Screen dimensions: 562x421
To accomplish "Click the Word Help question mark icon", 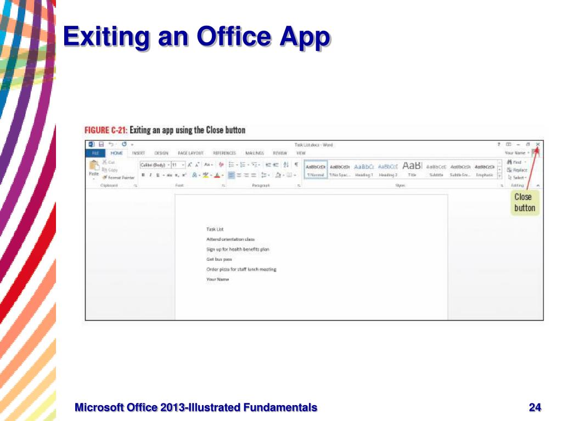I will coord(498,144).
